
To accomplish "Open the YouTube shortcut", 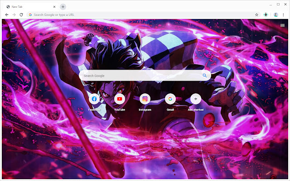I will [120, 99].
